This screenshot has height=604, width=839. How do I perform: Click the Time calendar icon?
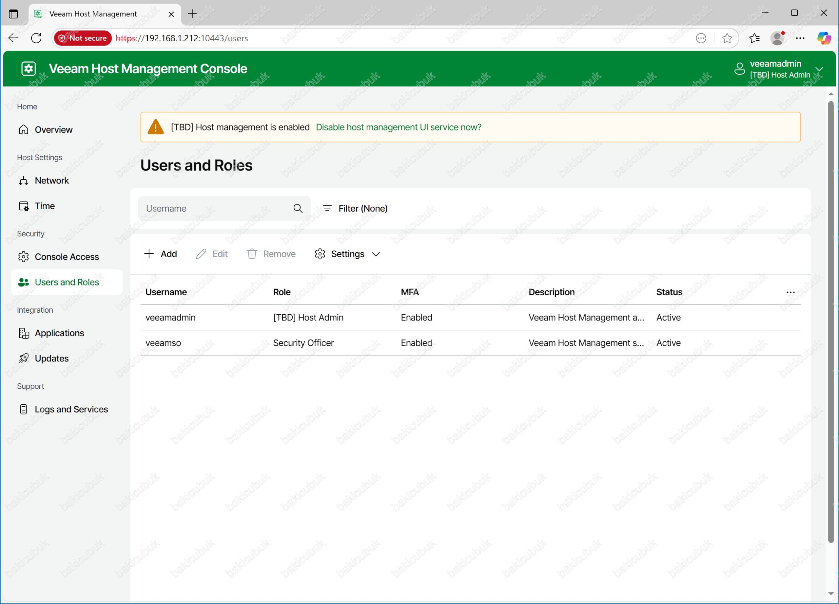click(23, 206)
